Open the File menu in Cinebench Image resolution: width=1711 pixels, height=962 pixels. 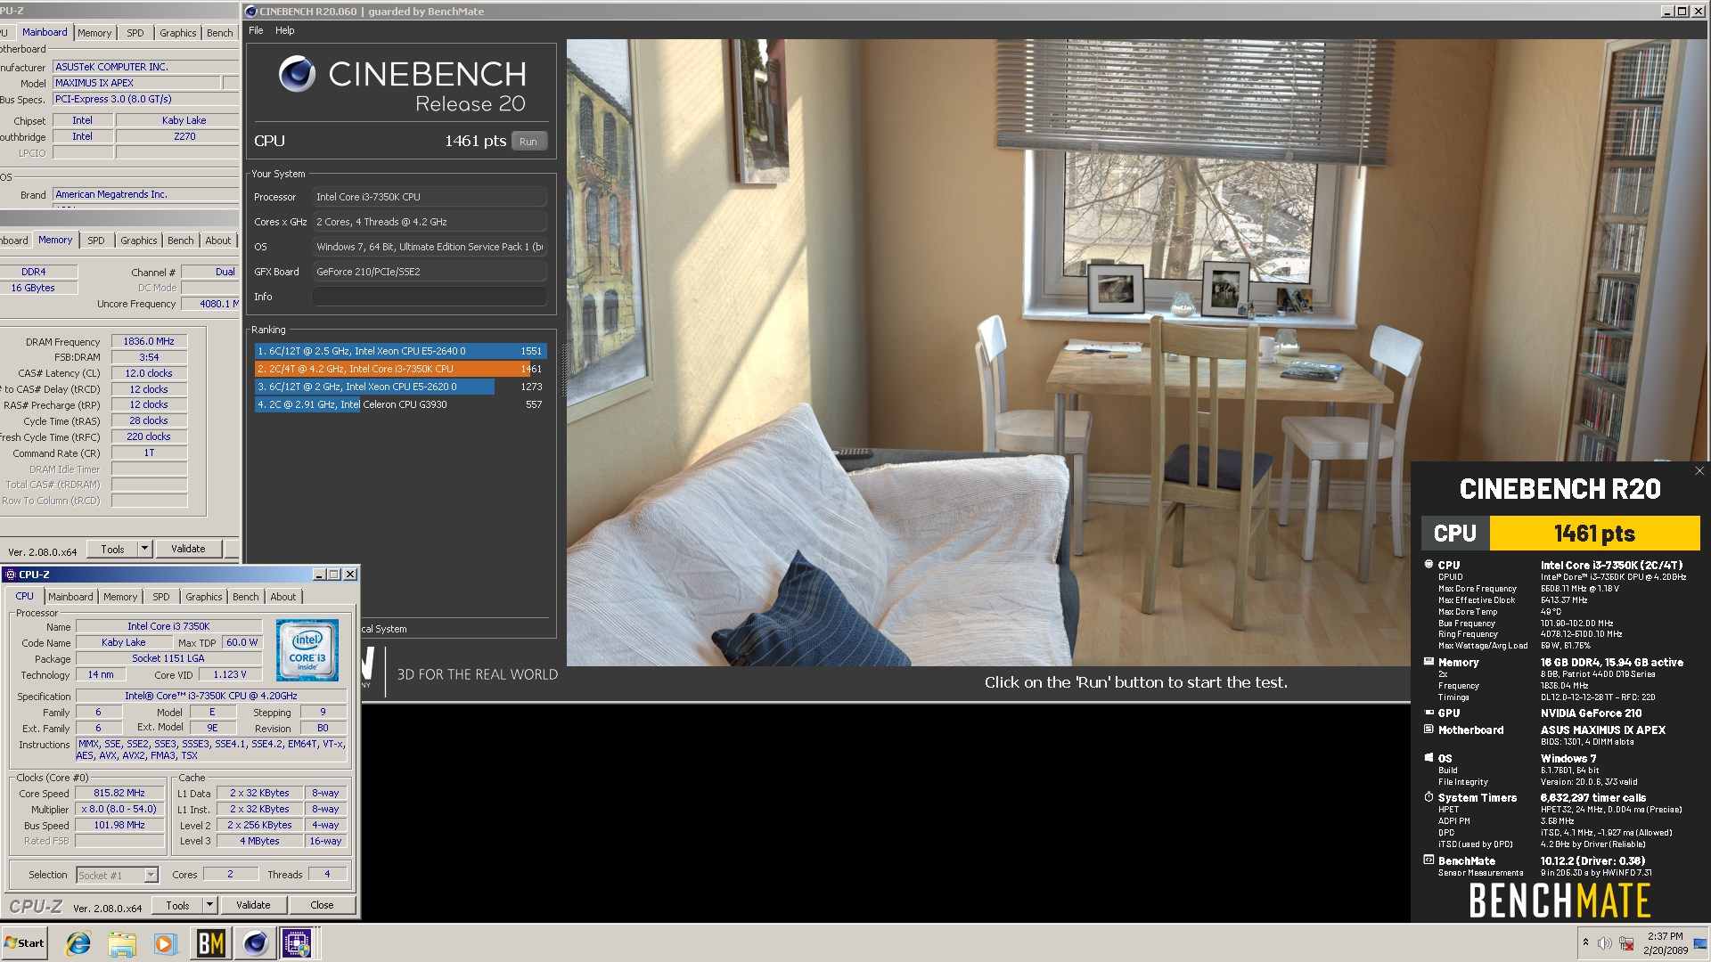[x=256, y=30]
